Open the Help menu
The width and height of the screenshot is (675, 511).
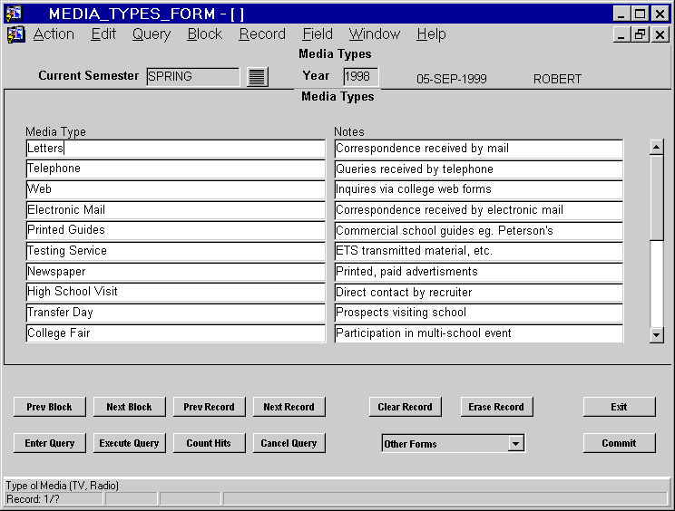[431, 34]
